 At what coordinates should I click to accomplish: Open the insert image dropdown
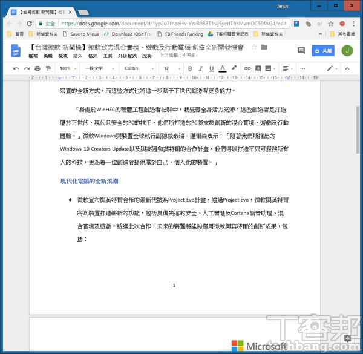pyautogui.click(x=270, y=68)
